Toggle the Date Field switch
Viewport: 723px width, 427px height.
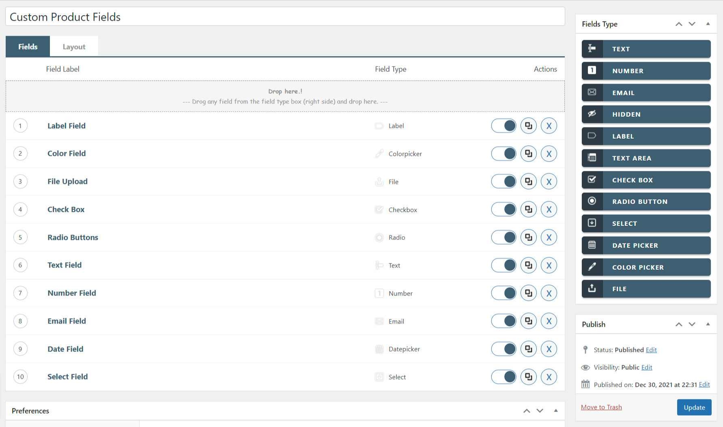[x=504, y=349]
